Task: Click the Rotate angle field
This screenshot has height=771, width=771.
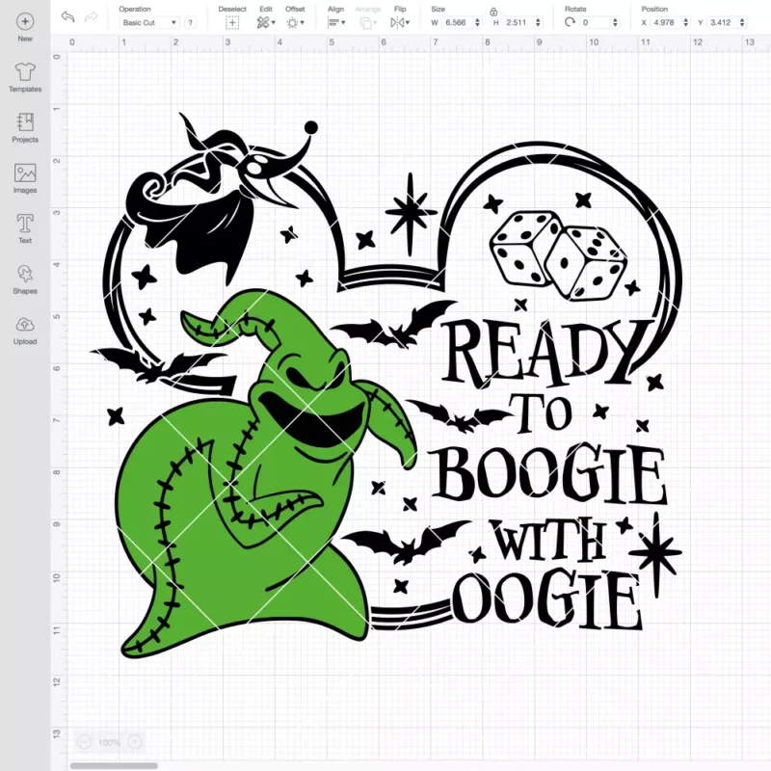Action: [x=595, y=22]
